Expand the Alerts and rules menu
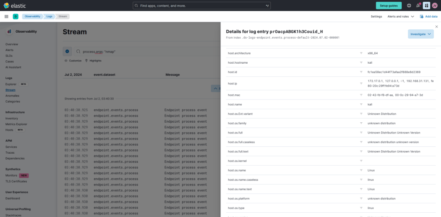The image size is (441, 217). (401, 17)
